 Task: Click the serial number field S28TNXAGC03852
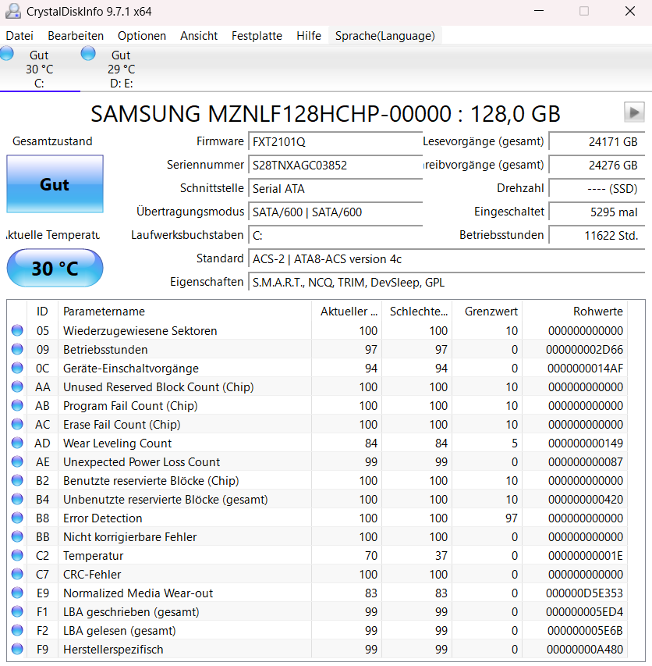coord(335,165)
